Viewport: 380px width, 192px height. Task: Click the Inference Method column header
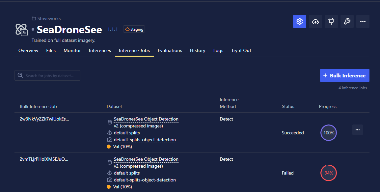click(229, 103)
